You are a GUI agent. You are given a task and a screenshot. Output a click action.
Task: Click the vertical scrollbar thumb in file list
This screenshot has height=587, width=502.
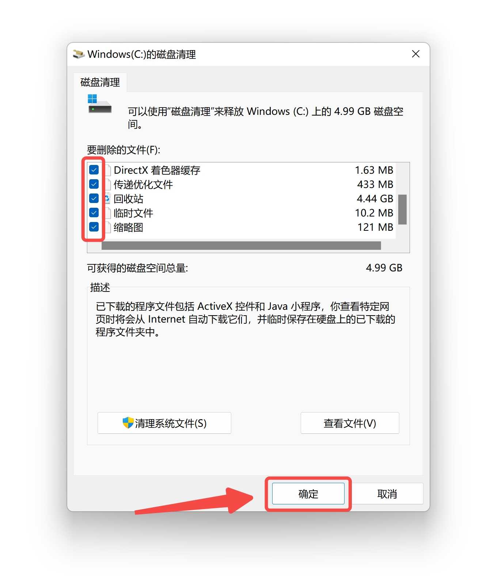402,209
